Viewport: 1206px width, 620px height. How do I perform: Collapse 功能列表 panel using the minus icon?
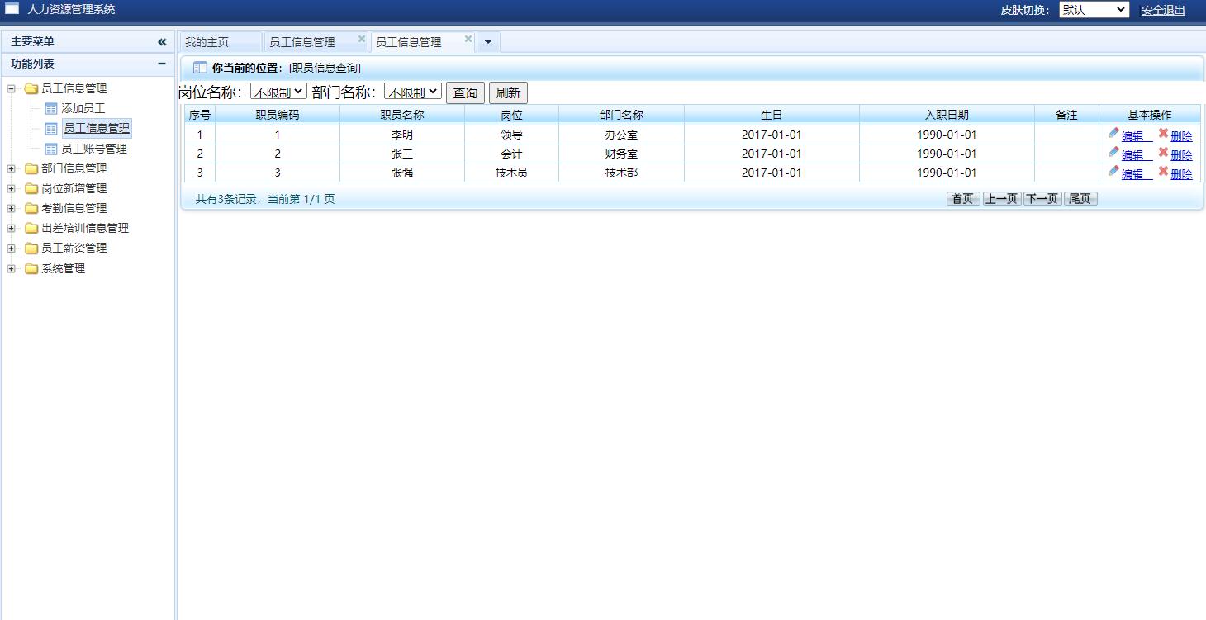coord(162,64)
